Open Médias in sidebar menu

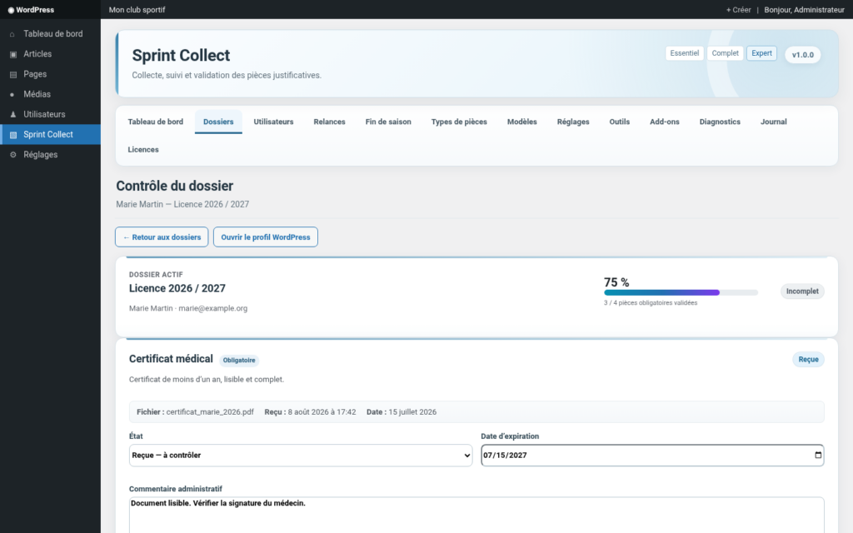50,94
